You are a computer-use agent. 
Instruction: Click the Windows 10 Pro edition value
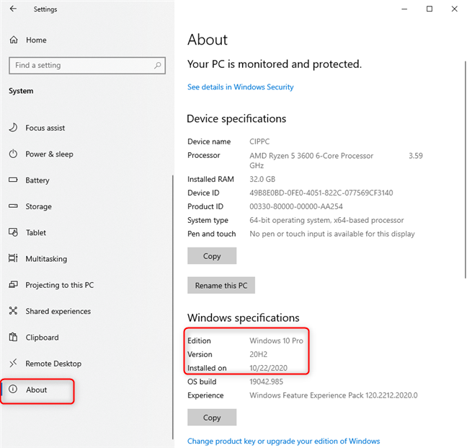pyautogui.click(x=277, y=341)
